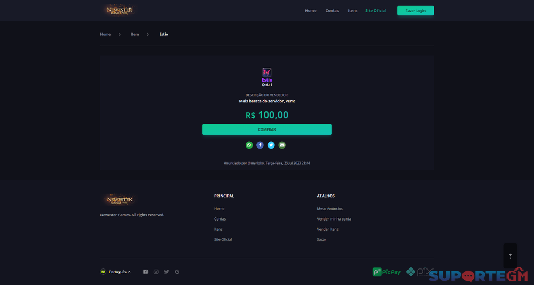Click the Newester Games header logo
Screen dimensions: 534x285
120,10
